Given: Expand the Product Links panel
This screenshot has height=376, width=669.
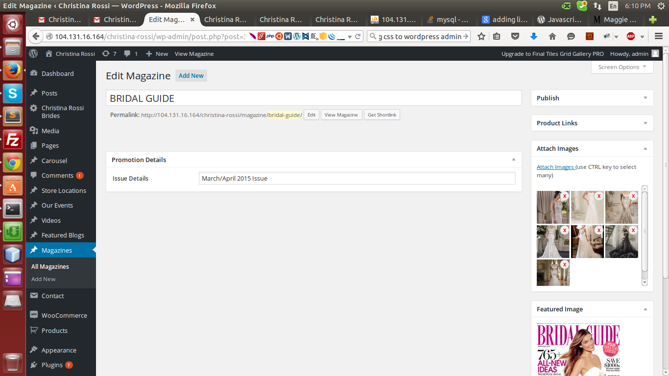Looking at the screenshot, I should [645, 123].
